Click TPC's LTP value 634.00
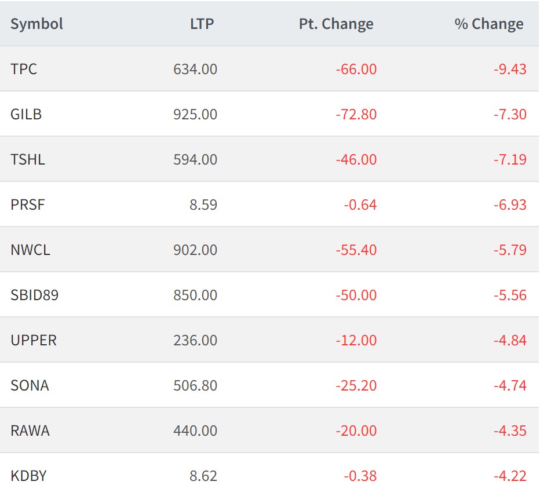 pyautogui.click(x=195, y=69)
